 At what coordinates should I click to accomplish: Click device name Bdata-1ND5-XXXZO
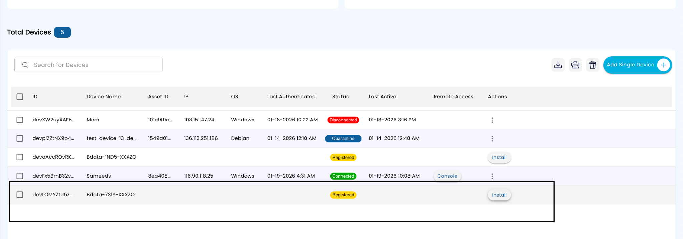(x=111, y=157)
